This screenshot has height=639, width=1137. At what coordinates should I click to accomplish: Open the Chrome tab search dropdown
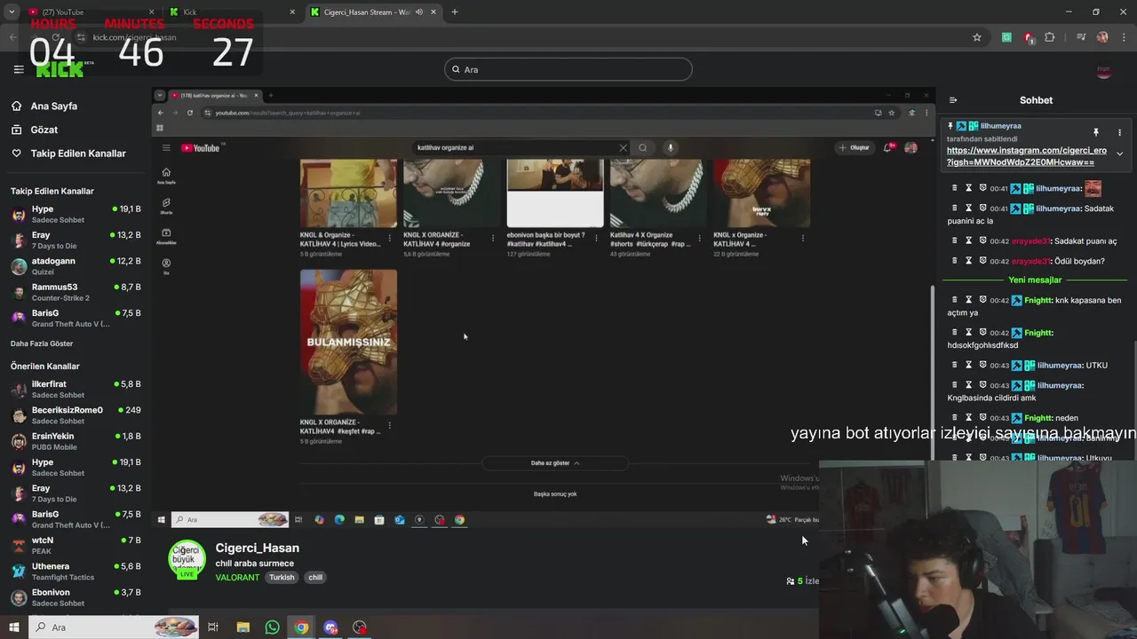(x=12, y=12)
